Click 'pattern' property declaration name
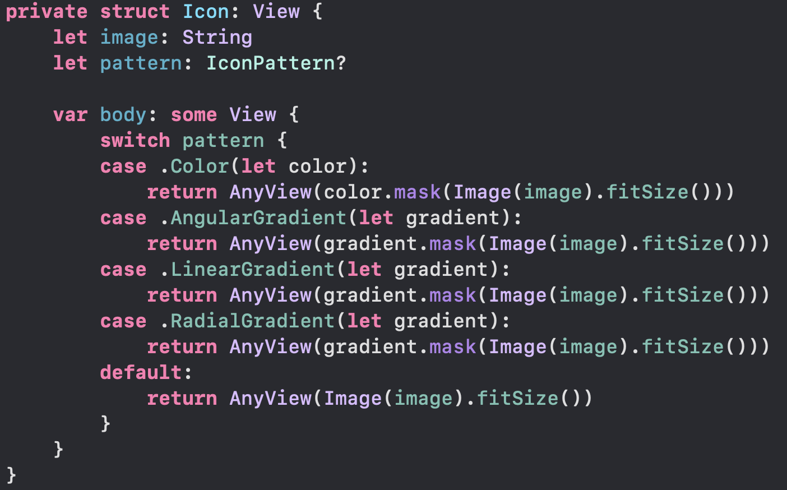Screen dimensions: 787x490 pos(141,63)
